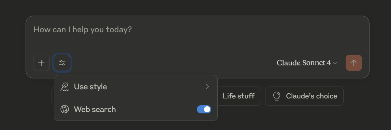Screen dimensions: 391x130
Task: Disable the Web search toggle switch
Action: [204, 109]
